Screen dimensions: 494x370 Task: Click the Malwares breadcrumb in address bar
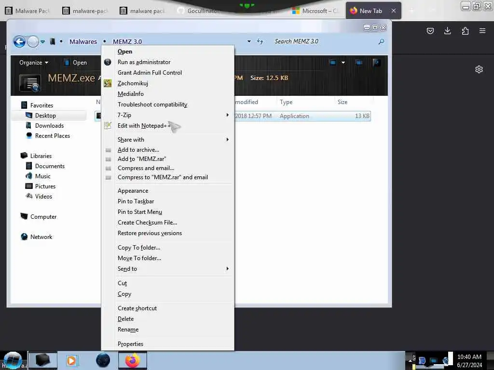tap(83, 41)
